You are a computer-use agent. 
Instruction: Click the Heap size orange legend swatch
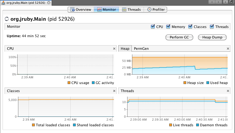tap(185, 83)
